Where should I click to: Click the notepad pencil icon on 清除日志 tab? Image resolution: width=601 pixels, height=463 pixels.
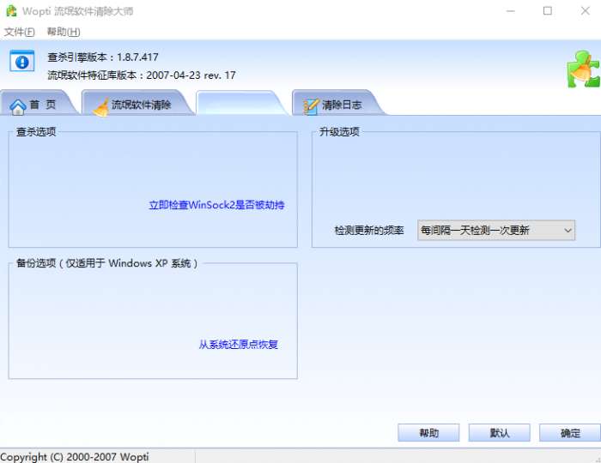pos(311,107)
